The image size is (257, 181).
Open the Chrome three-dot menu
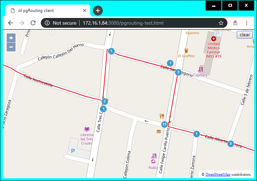point(246,23)
